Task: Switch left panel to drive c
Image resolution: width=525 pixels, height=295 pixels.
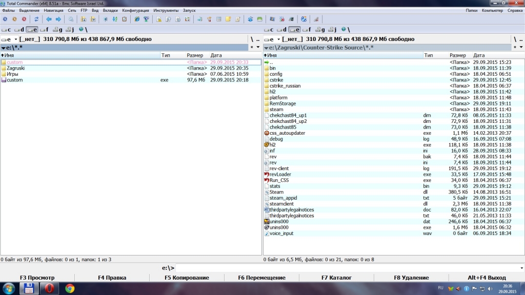Action: [6, 29]
